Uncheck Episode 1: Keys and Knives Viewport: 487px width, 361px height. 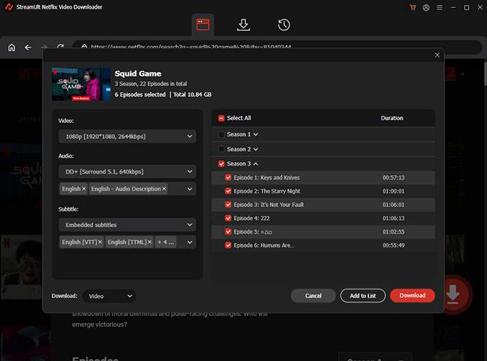(228, 177)
